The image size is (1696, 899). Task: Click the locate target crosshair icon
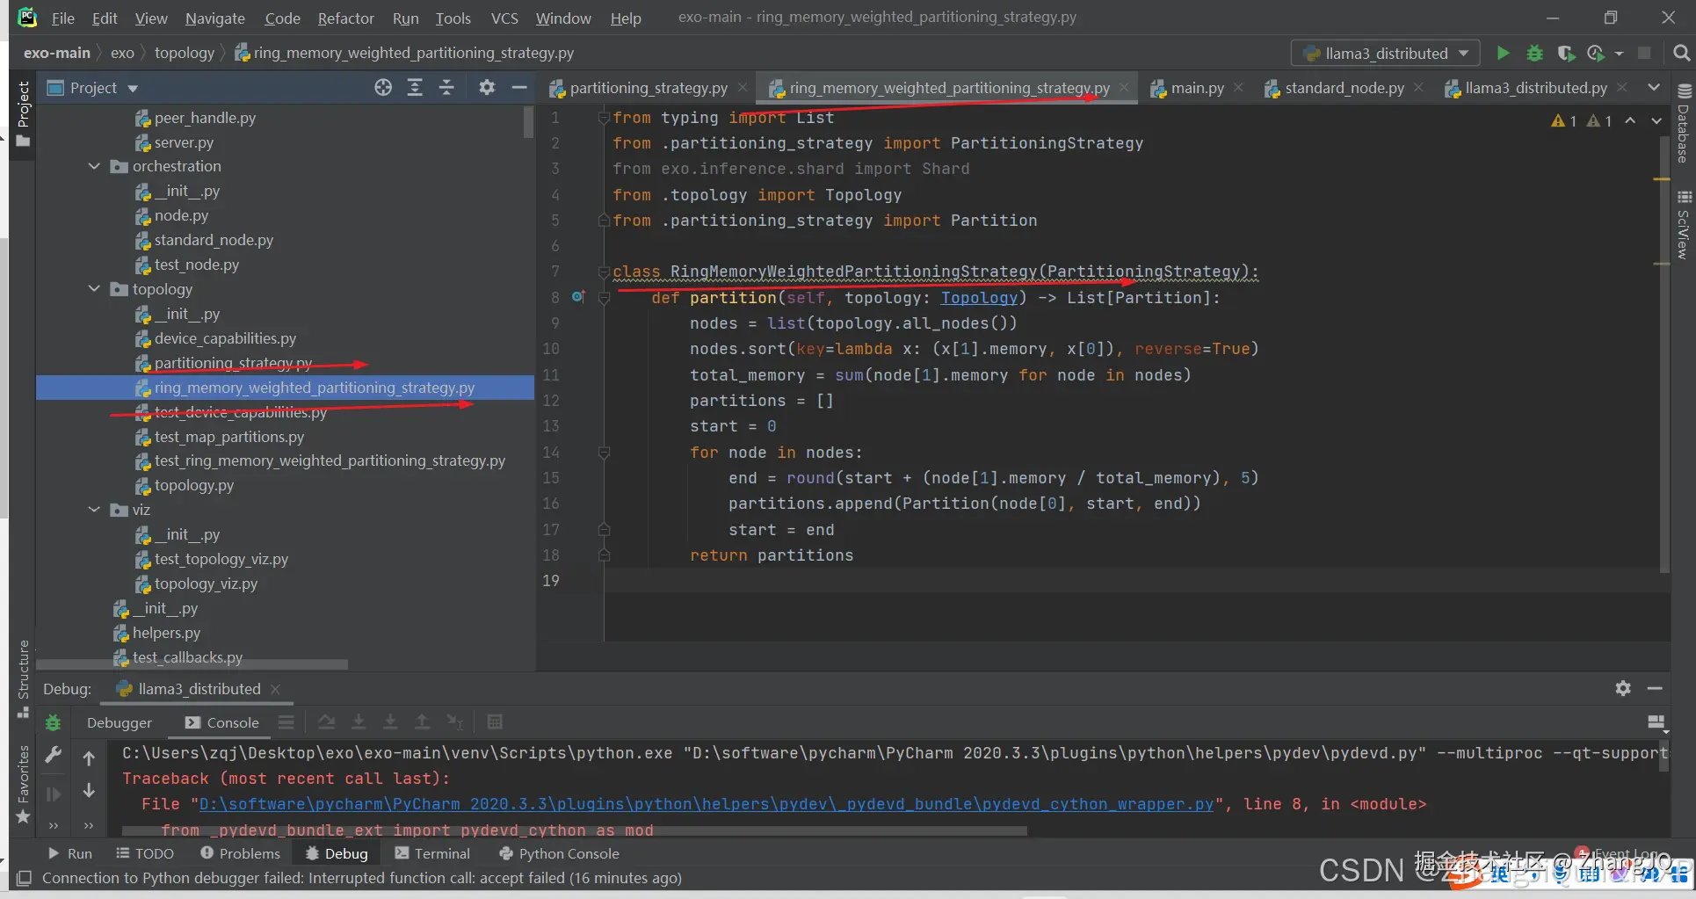[x=383, y=87]
